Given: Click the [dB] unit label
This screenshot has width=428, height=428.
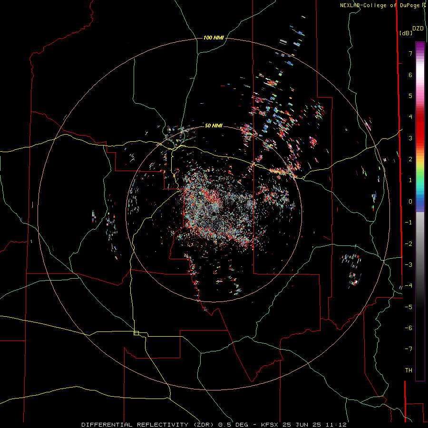Looking at the screenshot, I should (406, 33).
